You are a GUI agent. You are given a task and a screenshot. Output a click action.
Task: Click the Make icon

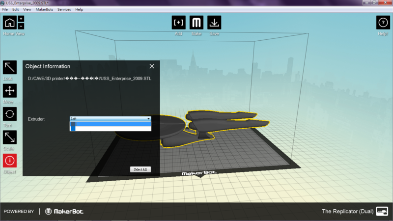pyautogui.click(x=196, y=23)
